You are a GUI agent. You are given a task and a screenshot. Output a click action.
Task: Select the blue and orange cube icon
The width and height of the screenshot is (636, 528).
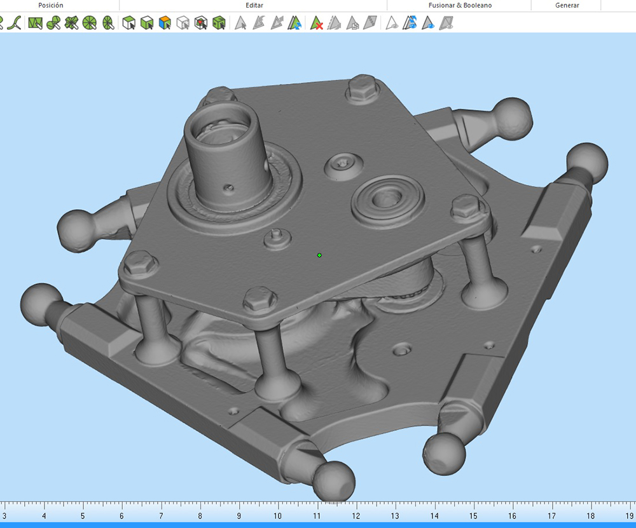165,24
